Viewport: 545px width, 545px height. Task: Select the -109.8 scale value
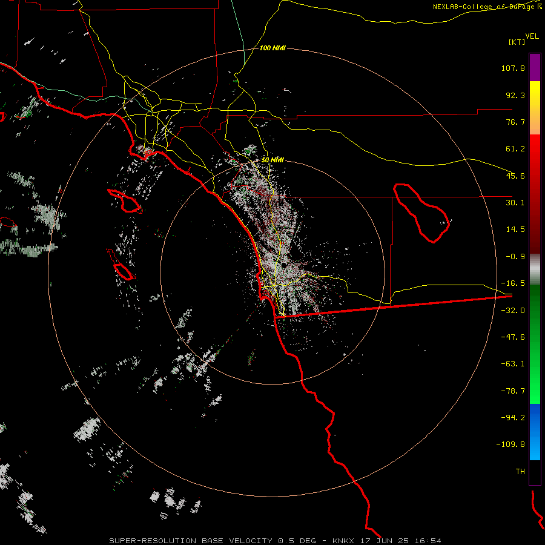[510, 444]
